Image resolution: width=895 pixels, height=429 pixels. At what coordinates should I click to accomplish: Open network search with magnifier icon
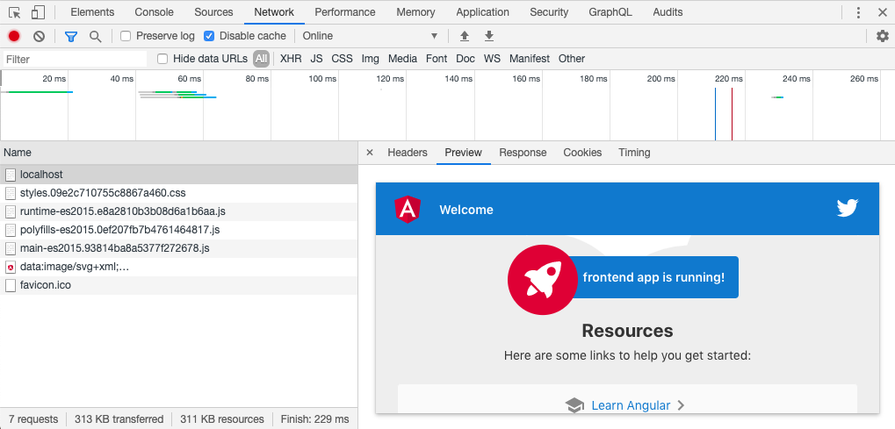[95, 36]
